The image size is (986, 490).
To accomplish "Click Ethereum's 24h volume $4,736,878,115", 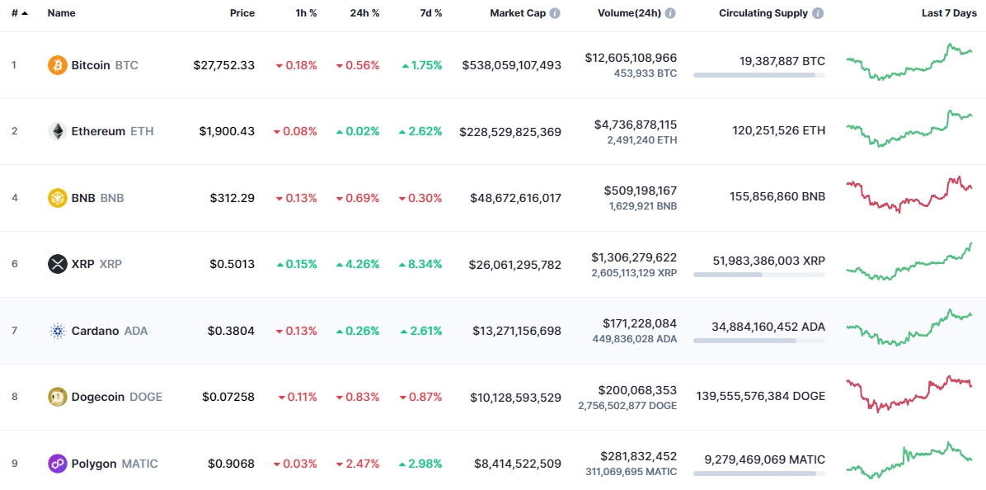I will coord(636,125).
